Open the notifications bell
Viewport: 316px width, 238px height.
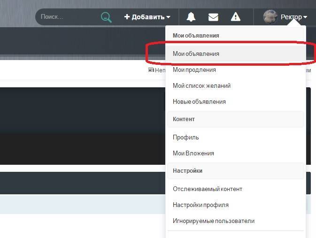191,17
